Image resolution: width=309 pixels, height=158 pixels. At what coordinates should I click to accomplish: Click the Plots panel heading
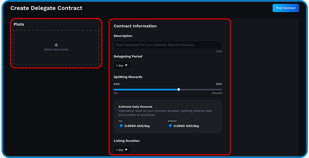point(19,24)
